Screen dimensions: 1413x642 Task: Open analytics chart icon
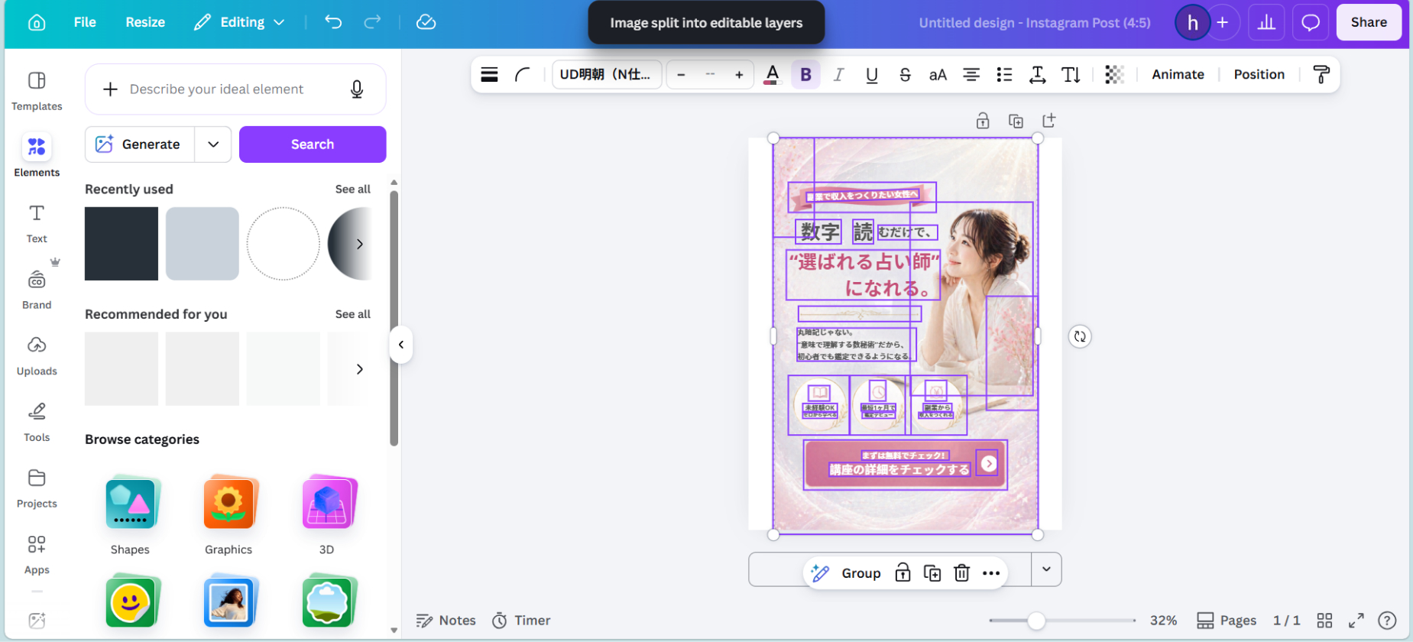(x=1266, y=23)
